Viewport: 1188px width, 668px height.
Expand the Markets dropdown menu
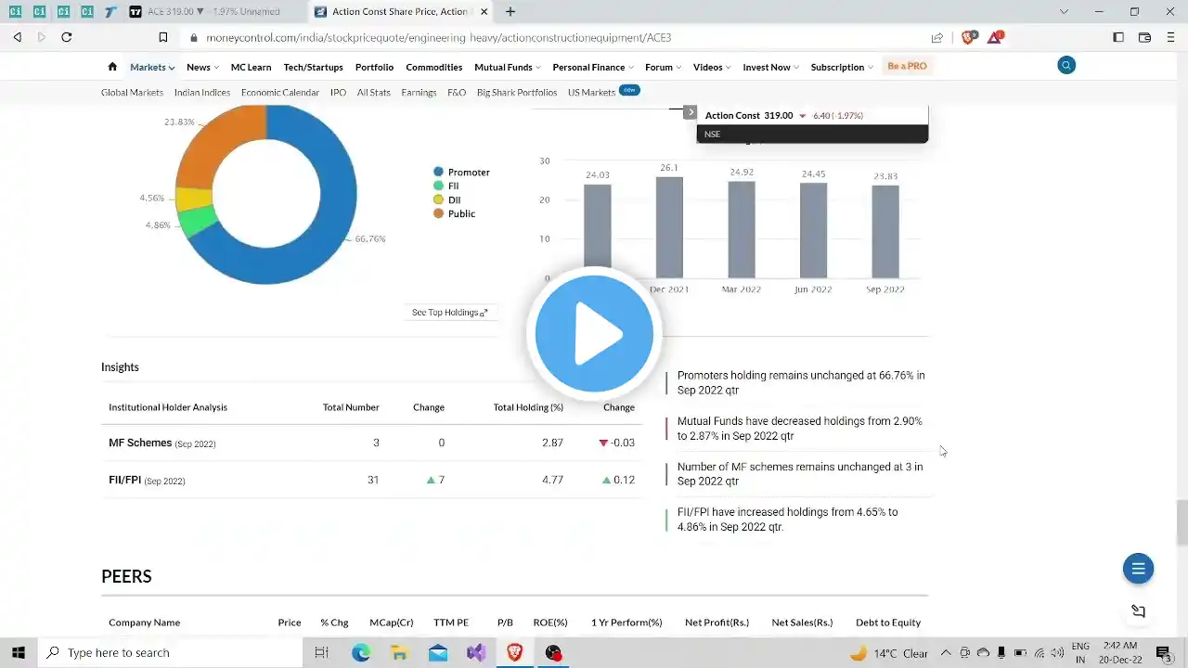152,67
